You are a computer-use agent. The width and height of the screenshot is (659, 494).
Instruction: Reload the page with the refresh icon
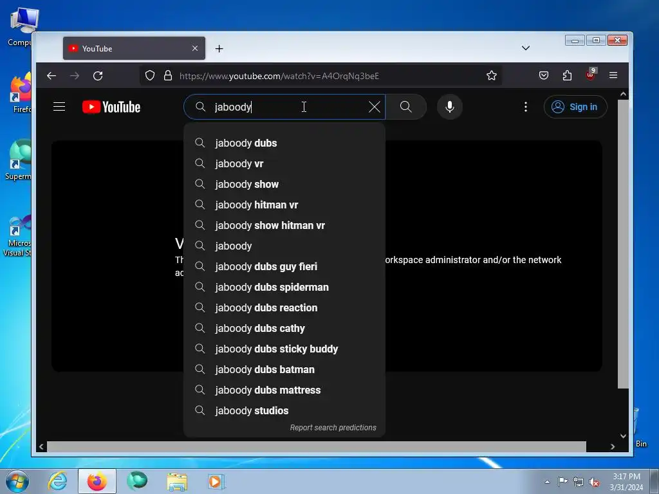[98, 76]
